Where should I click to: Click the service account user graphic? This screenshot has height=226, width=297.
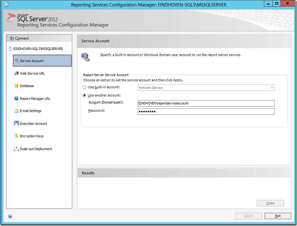(x=85, y=57)
